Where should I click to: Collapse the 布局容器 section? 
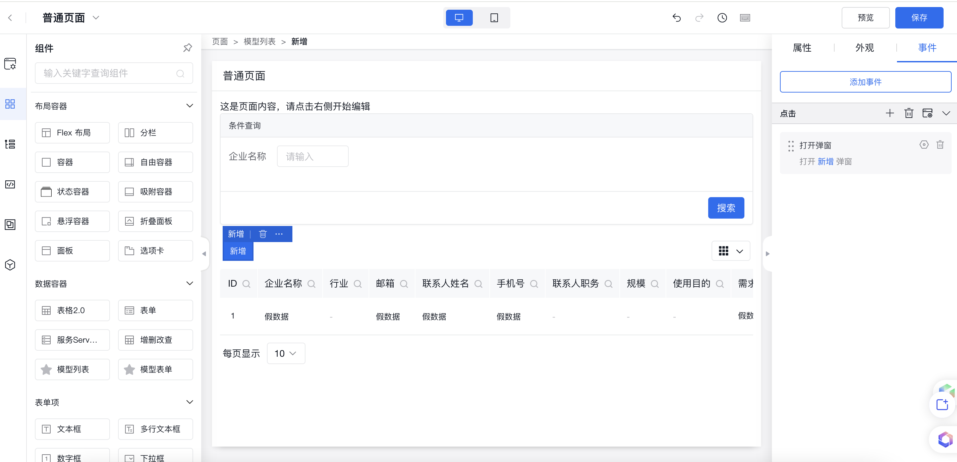point(189,106)
